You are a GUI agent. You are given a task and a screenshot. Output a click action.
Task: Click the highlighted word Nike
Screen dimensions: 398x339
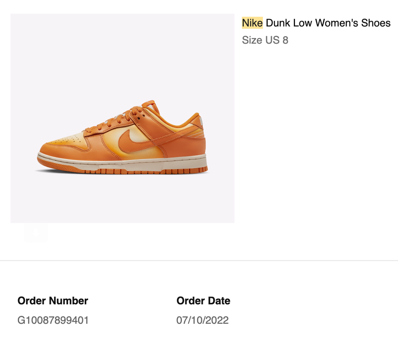coord(252,23)
